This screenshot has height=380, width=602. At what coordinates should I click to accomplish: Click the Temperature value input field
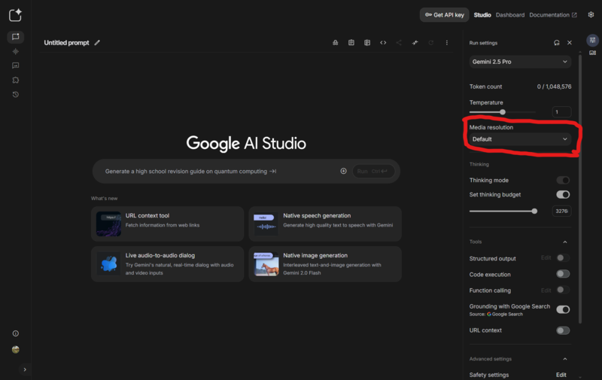(x=561, y=111)
